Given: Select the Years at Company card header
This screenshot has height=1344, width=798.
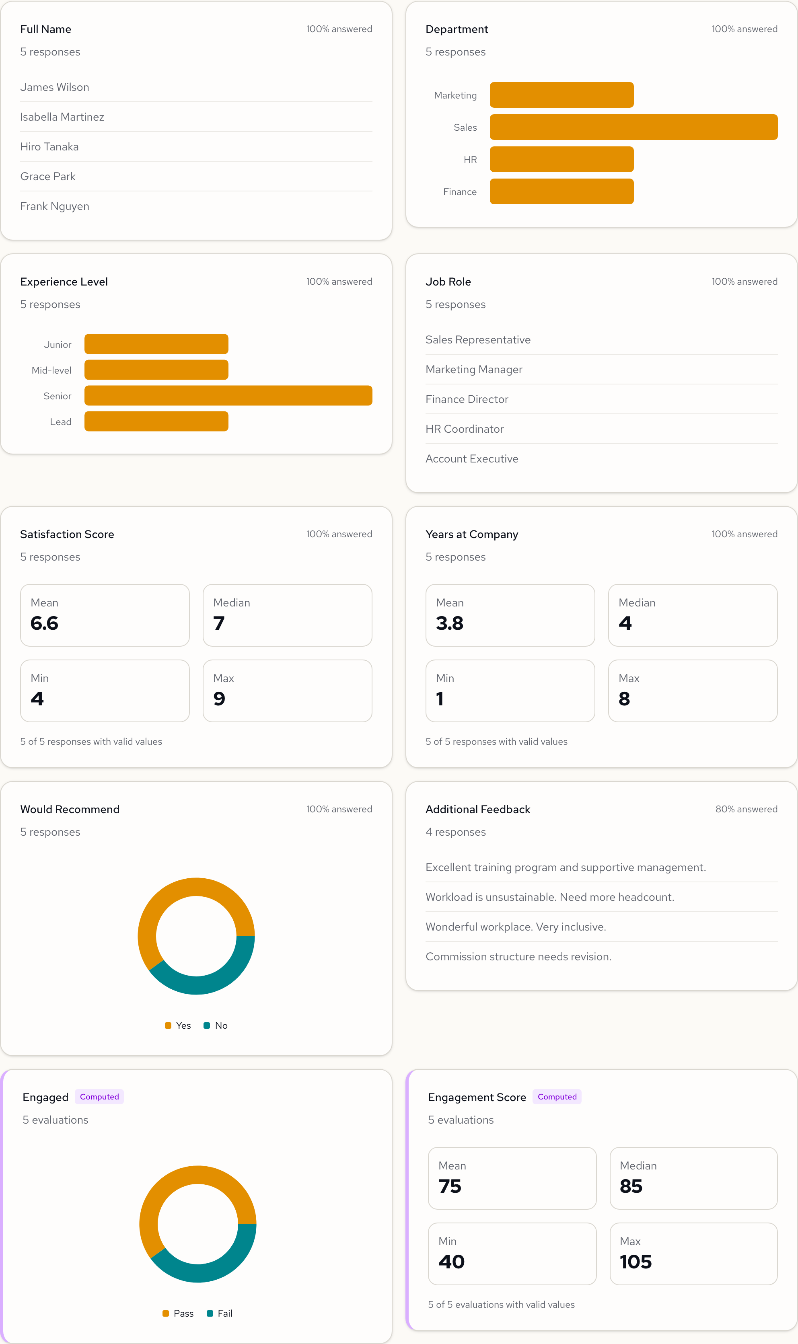Looking at the screenshot, I should point(471,534).
